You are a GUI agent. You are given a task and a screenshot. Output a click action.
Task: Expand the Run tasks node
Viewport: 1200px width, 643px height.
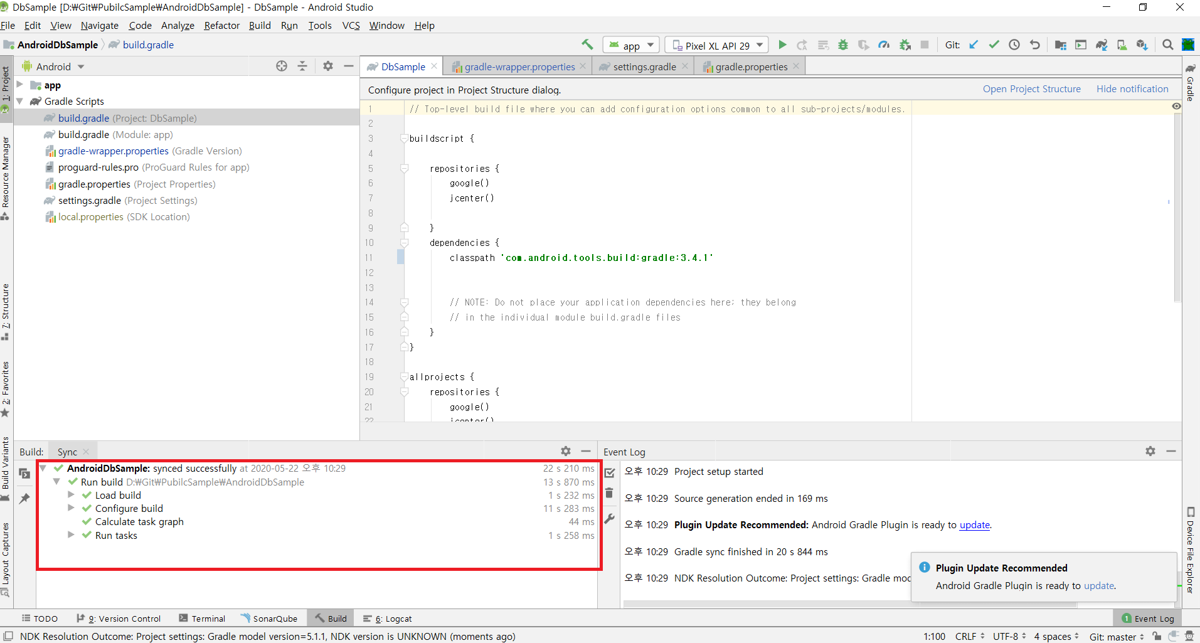(71, 535)
